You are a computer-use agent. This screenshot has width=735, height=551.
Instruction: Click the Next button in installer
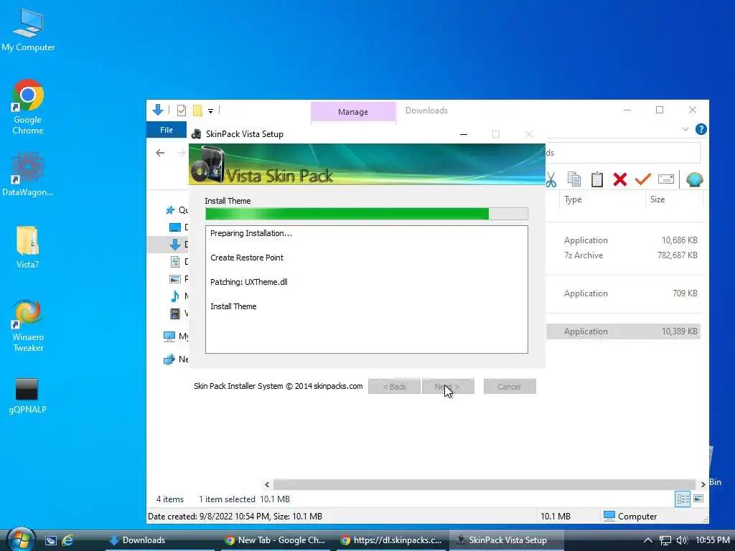tap(448, 387)
